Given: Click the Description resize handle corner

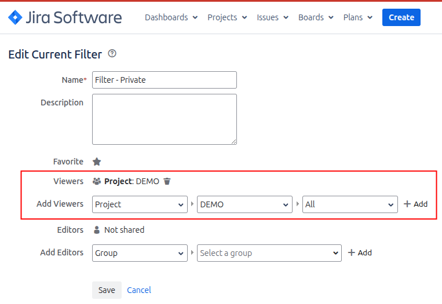Looking at the screenshot, I should 234,142.
